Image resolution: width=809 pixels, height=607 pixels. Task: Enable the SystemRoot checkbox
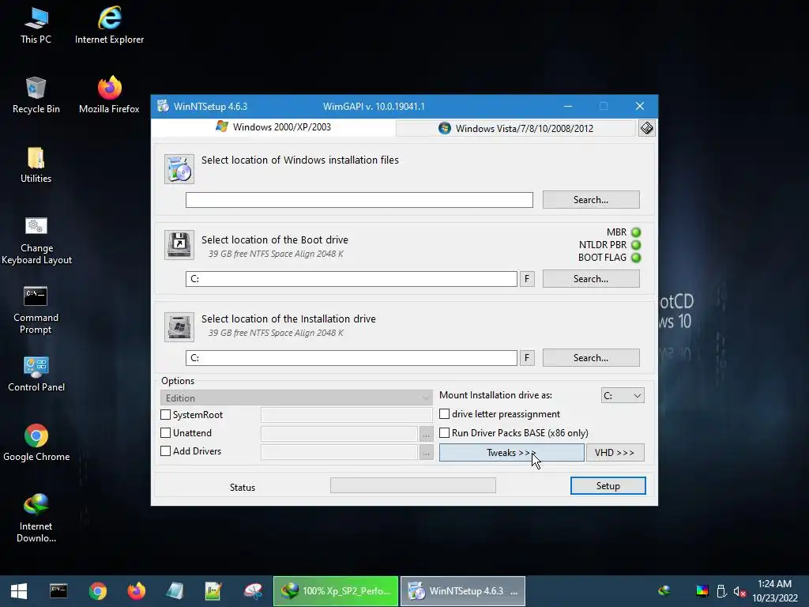click(x=166, y=414)
